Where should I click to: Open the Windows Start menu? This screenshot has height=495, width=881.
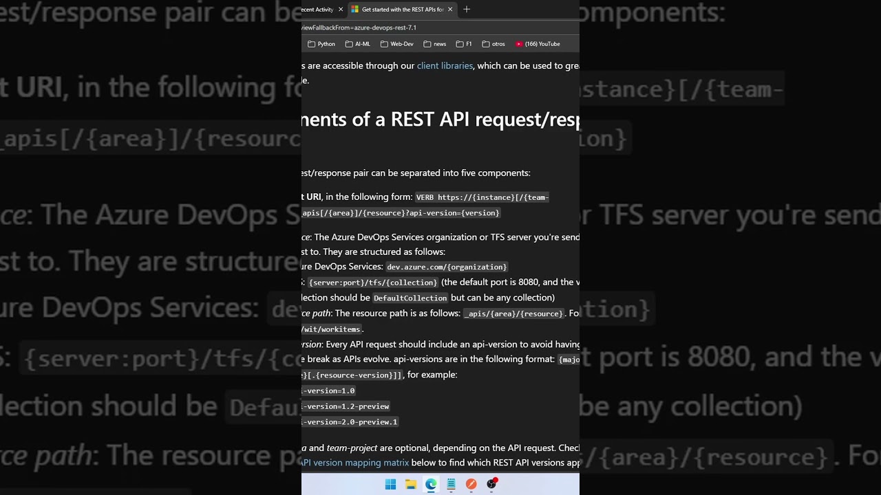tap(390, 484)
